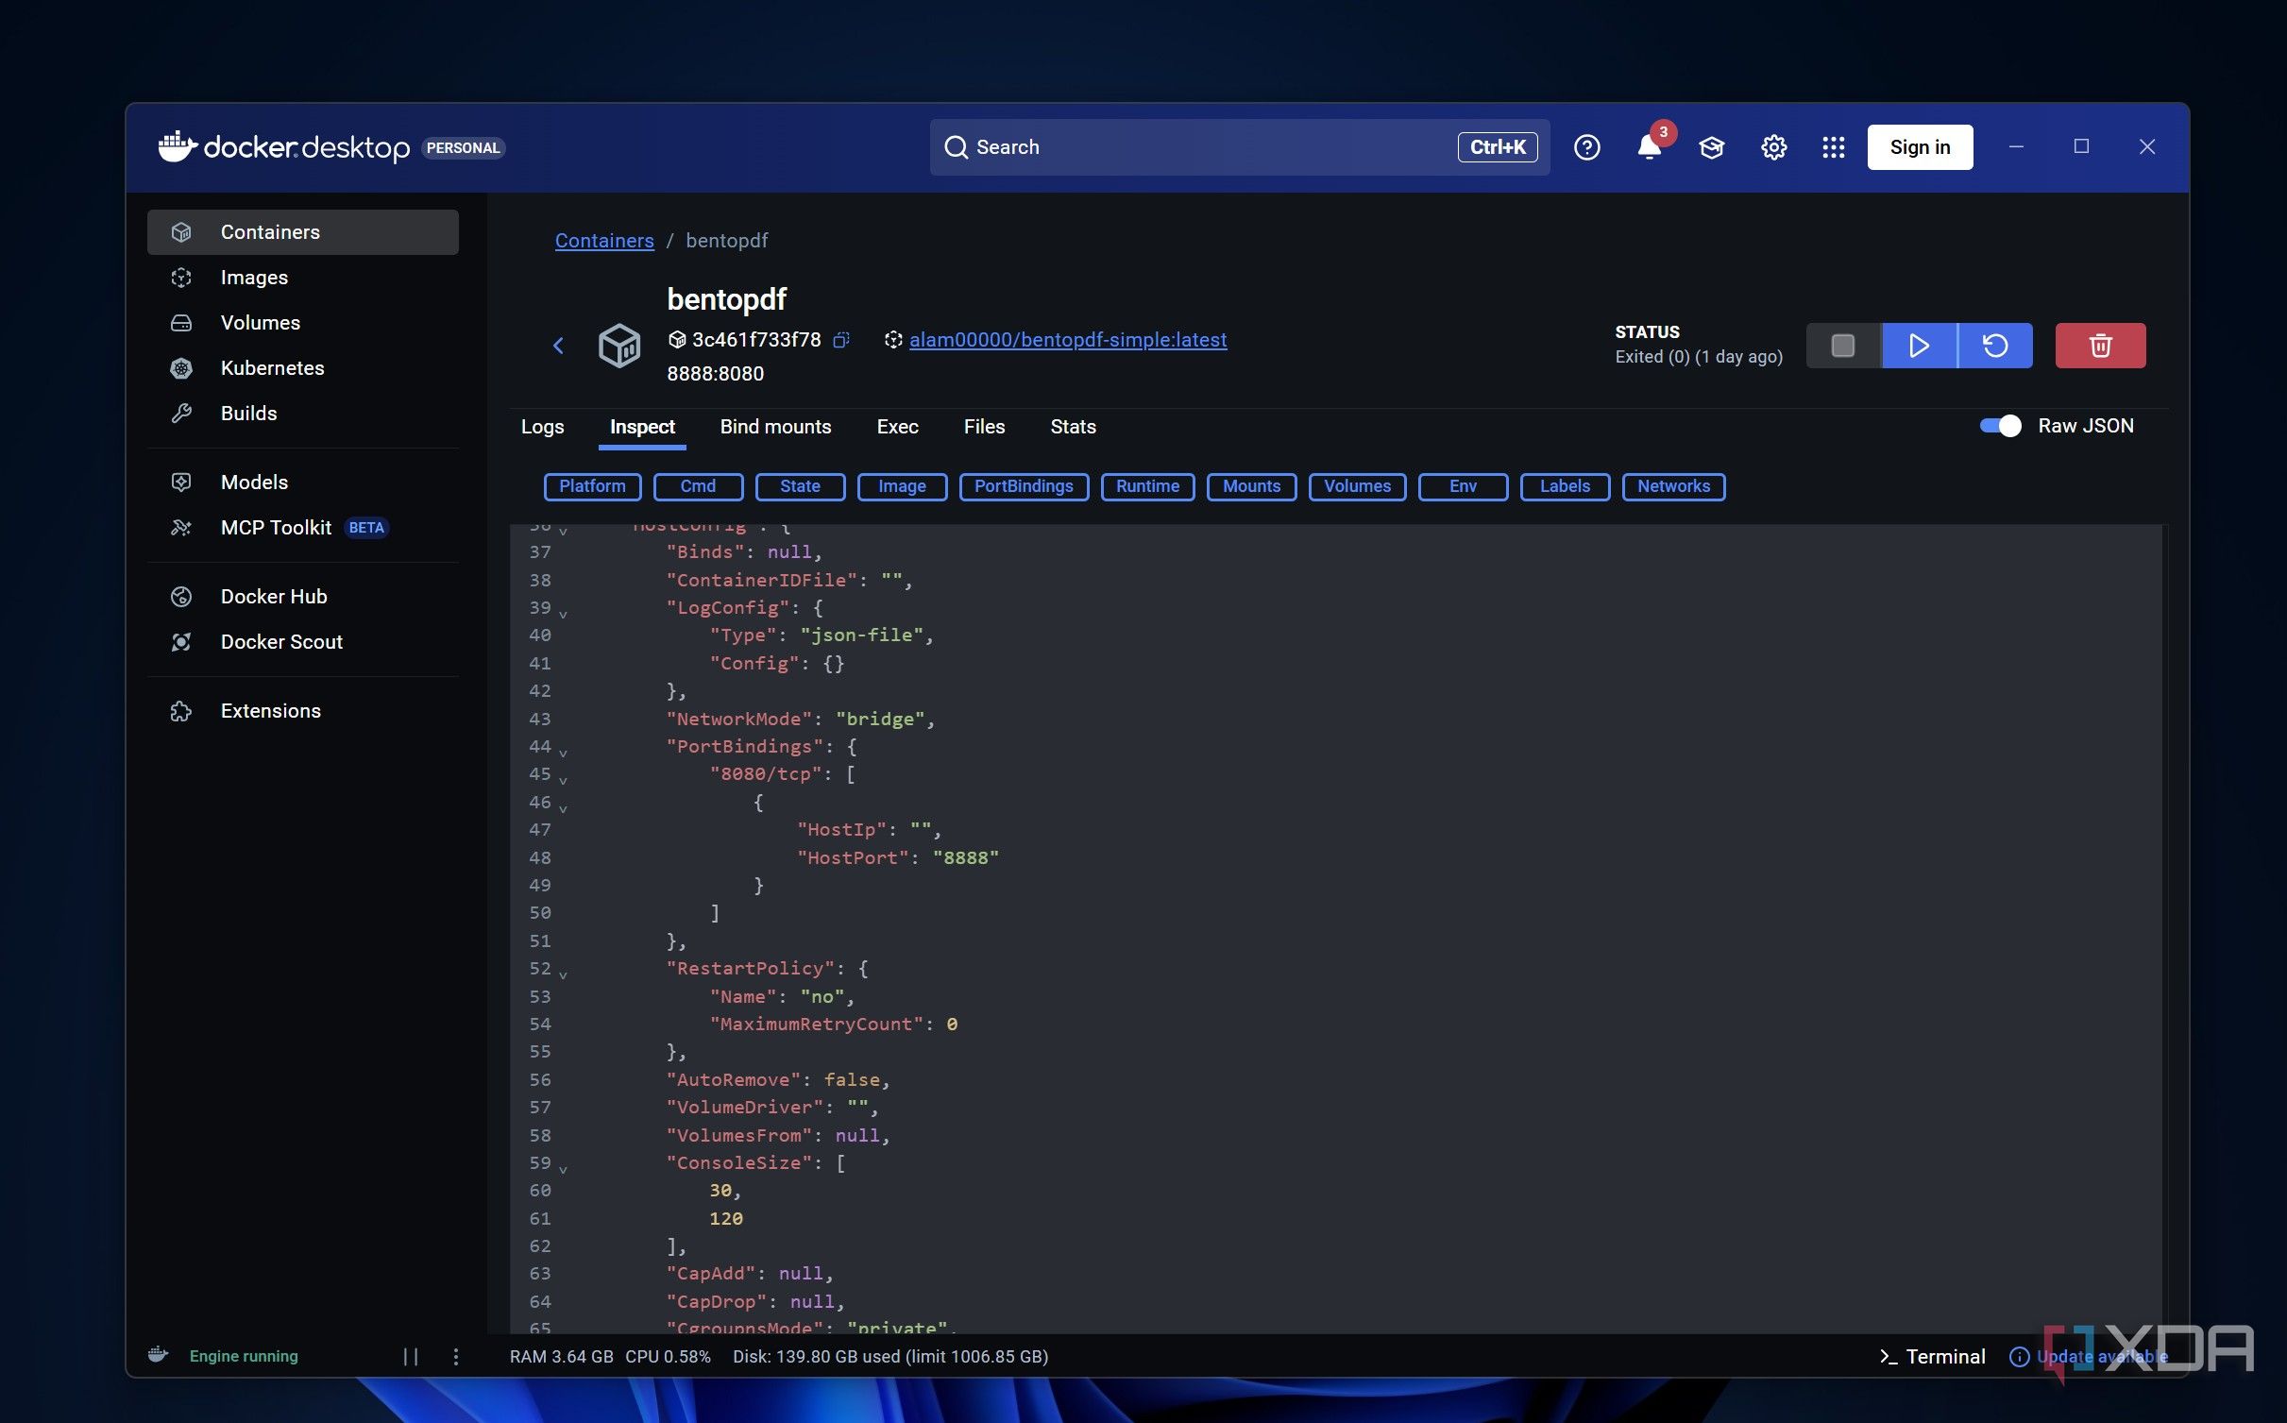The height and width of the screenshot is (1423, 2287).
Task: Open notifications bell with 3 badge
Action: click(1650, 147)
